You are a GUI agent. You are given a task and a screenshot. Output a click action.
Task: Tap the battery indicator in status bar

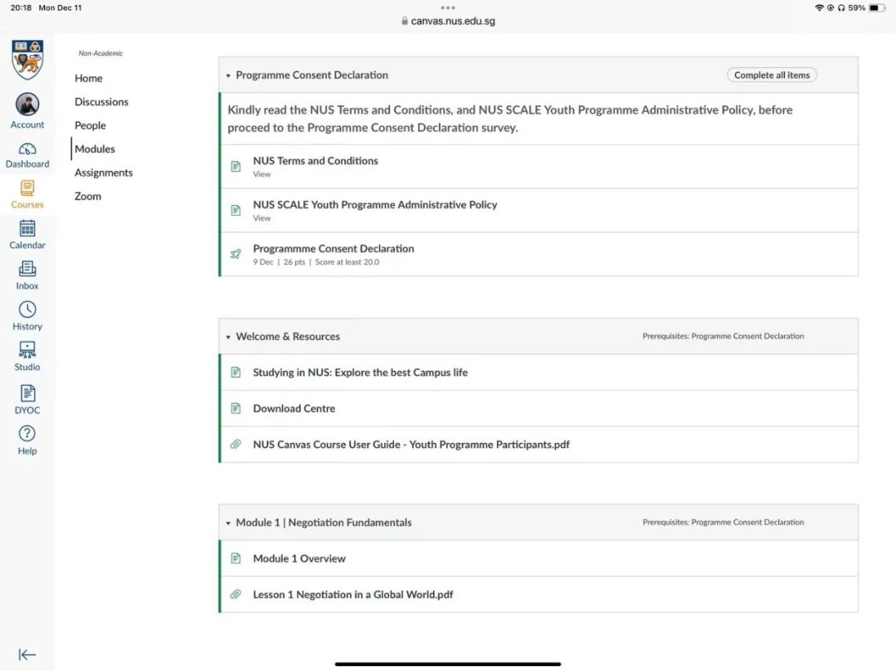(x=877, y=8)
